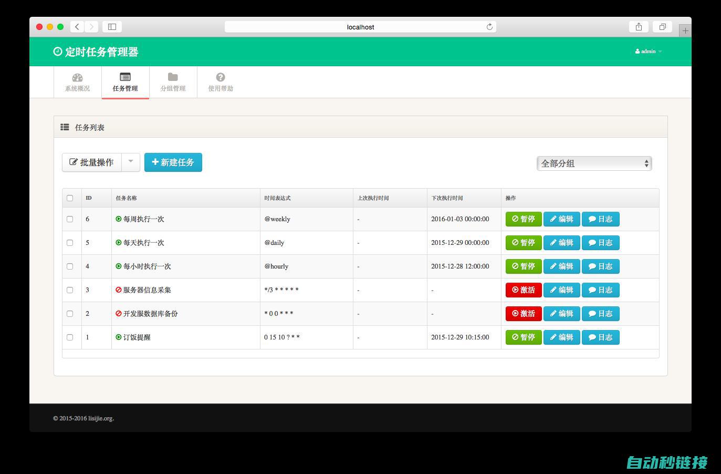Click the green running status icon for 每周执行一次
Screen dimensions: 721x474
[119, 219]
